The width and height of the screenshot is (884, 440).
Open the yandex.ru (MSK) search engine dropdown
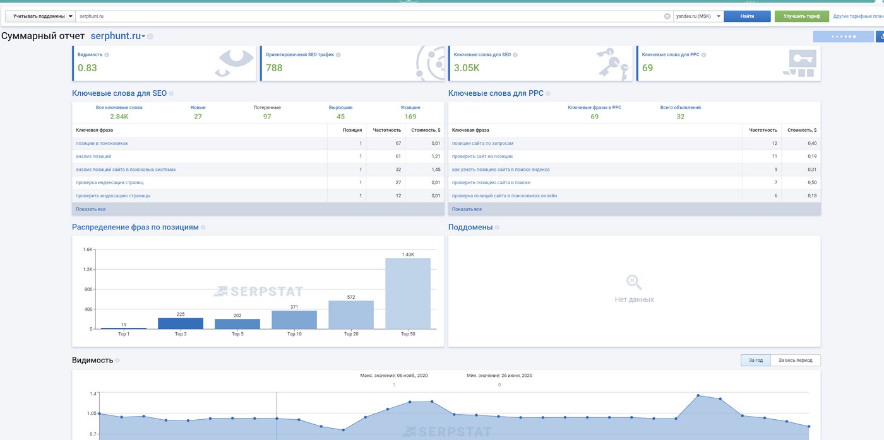tap(698, 16)
